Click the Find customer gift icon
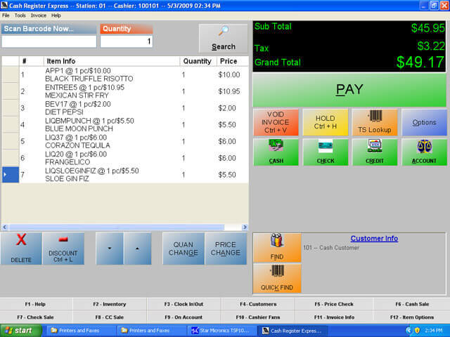Viewport: 450px width, 337px height. (276, 247)
